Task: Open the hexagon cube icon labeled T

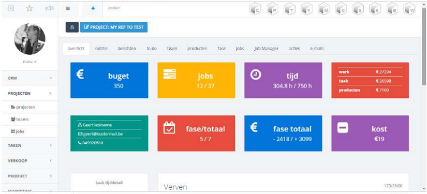Action: pyautogui.click(x=289, y=9)
